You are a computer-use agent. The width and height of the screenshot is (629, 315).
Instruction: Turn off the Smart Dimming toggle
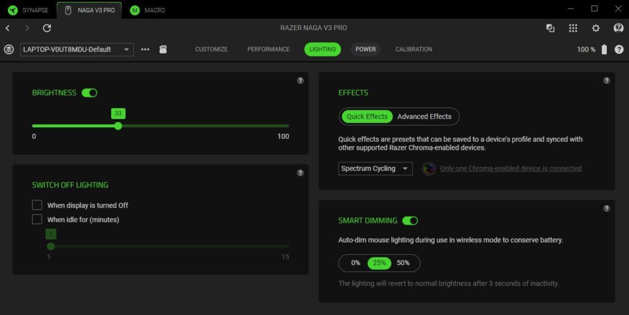pos(410,221)
